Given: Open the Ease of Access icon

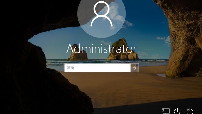Looking at the screenshot, I should [177, 111].
